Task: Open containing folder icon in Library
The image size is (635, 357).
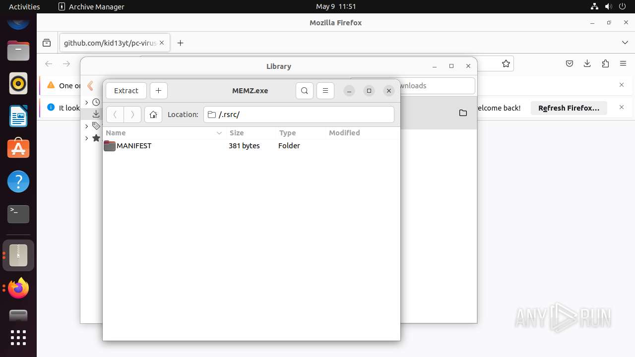Action: point(463,113)
